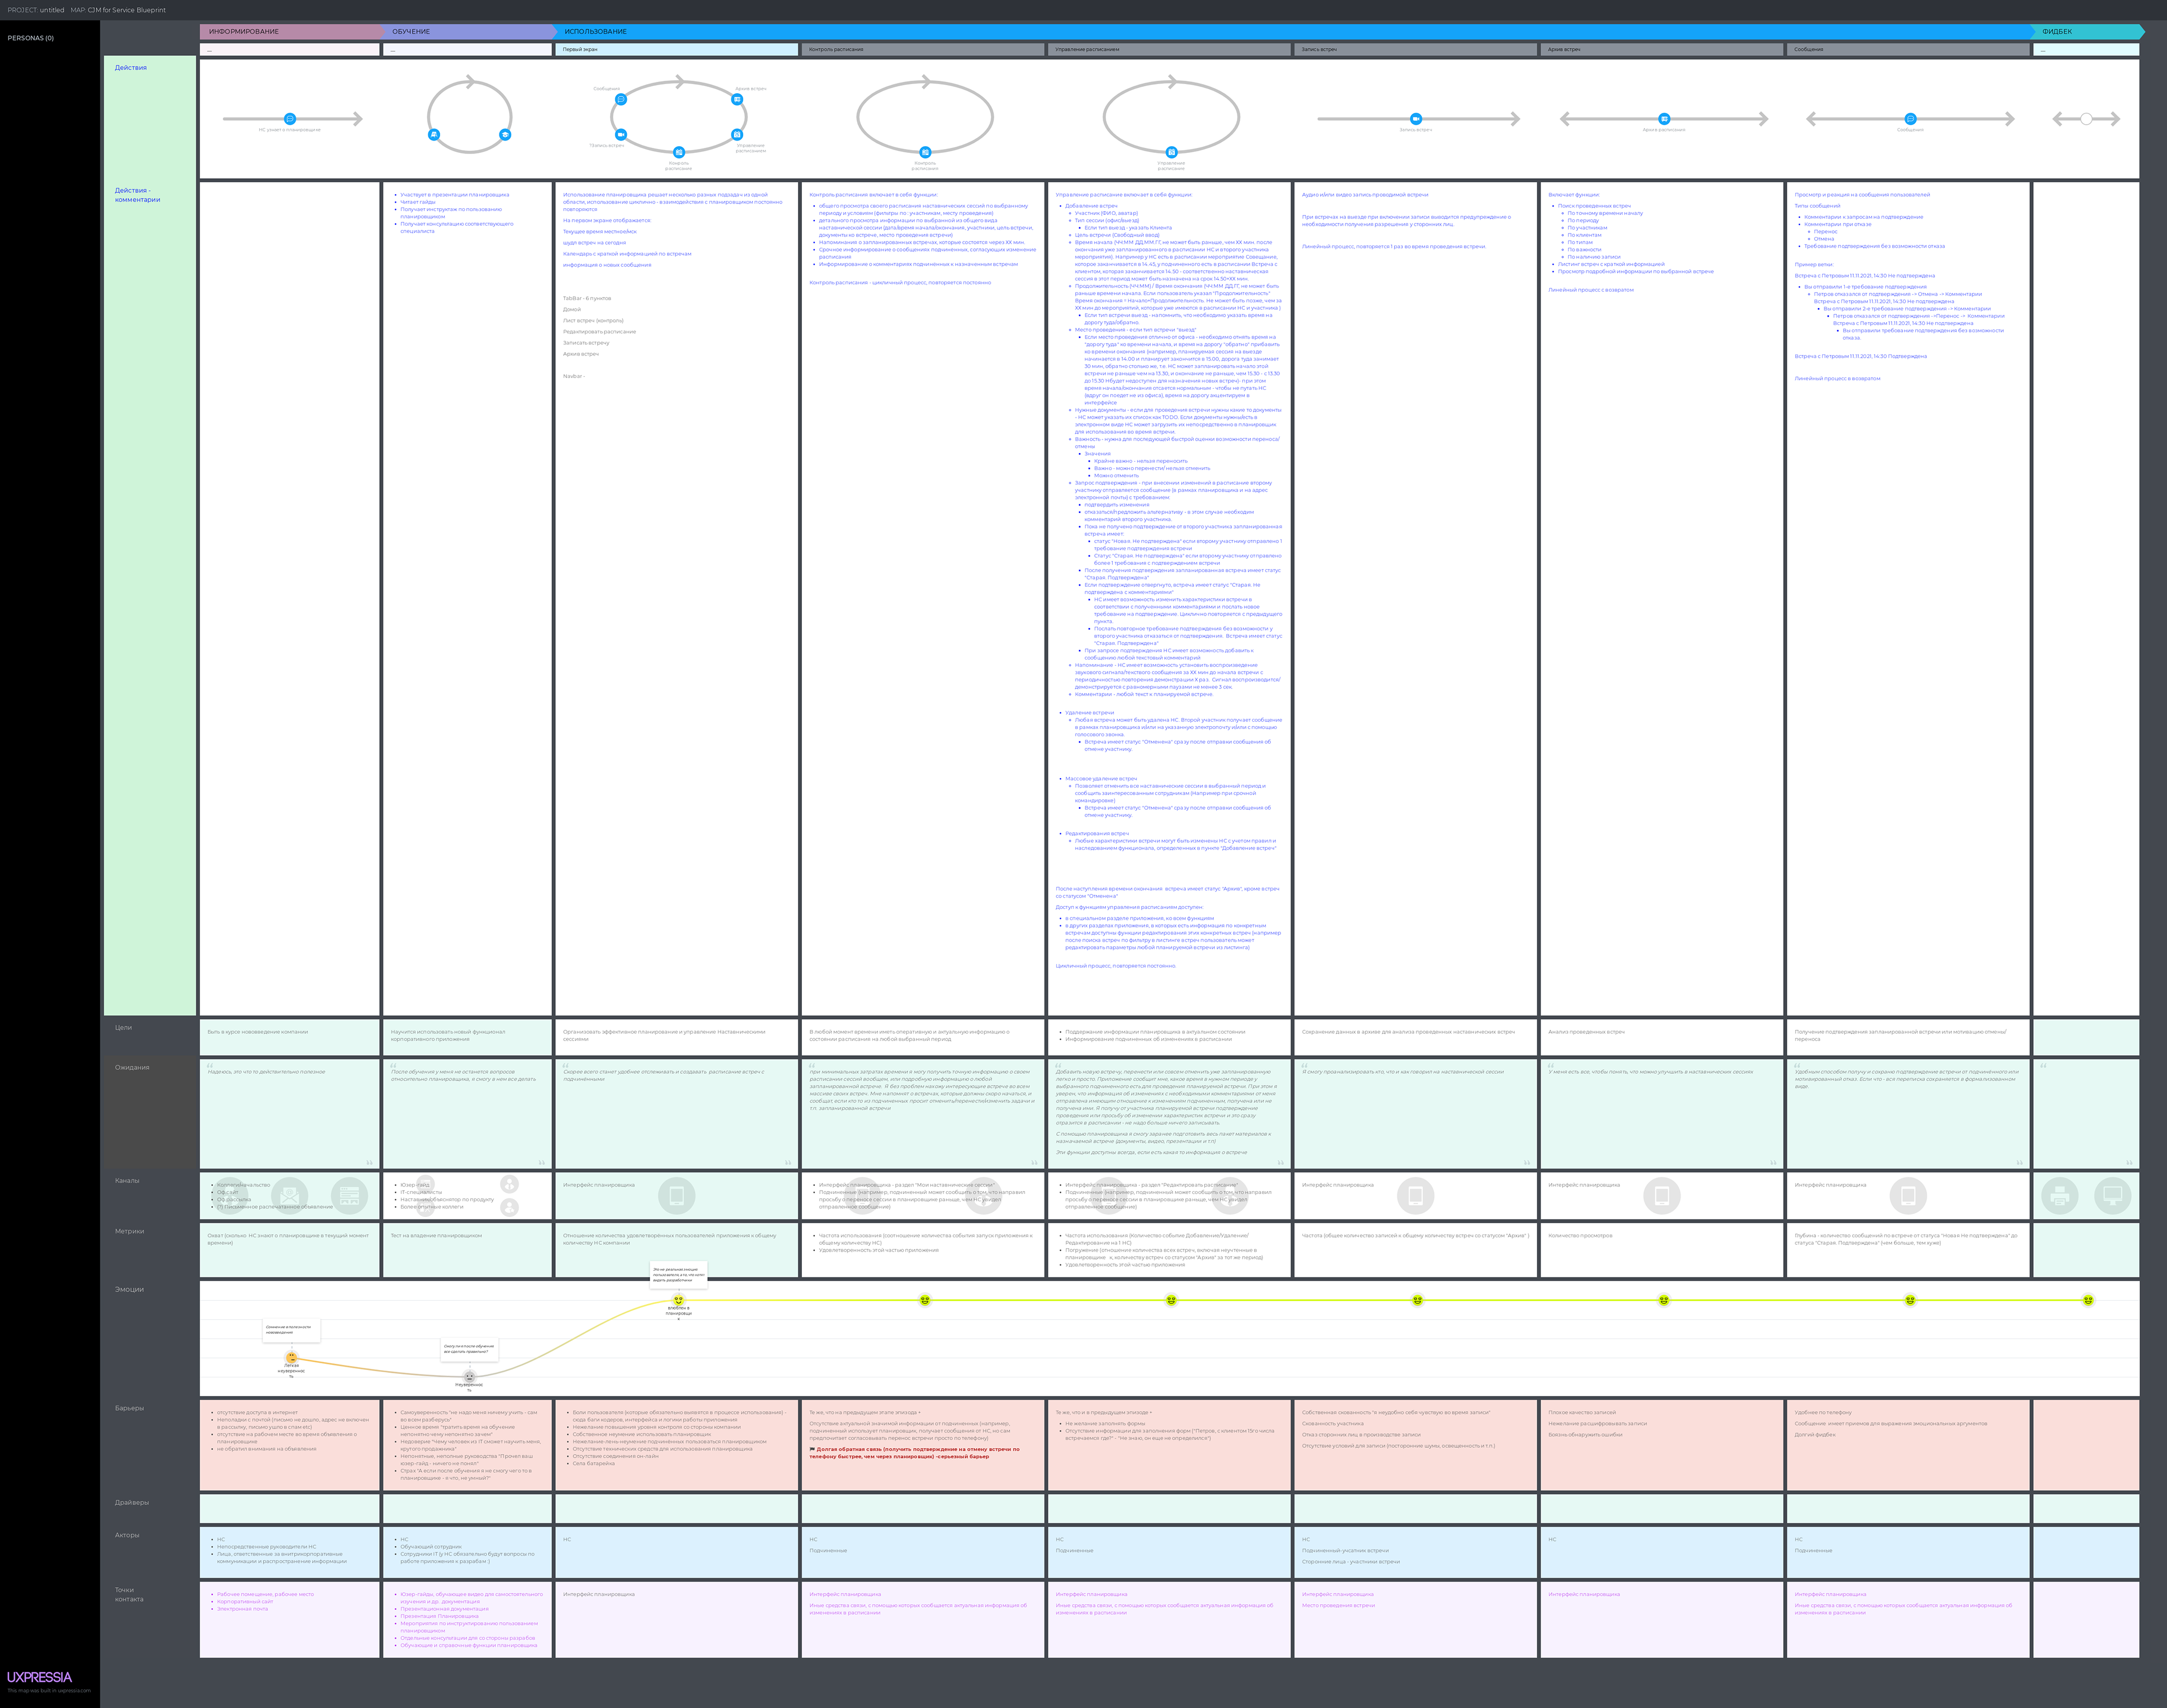Open the 'Архив встреч' substage header
The width and height of the screenshot is (2167, 1708).
[1662, 49]
